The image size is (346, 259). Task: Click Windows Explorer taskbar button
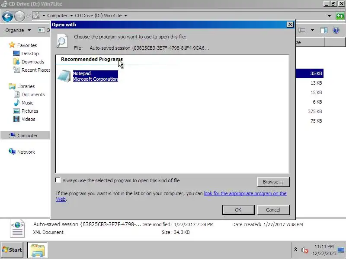click(38, 250)
